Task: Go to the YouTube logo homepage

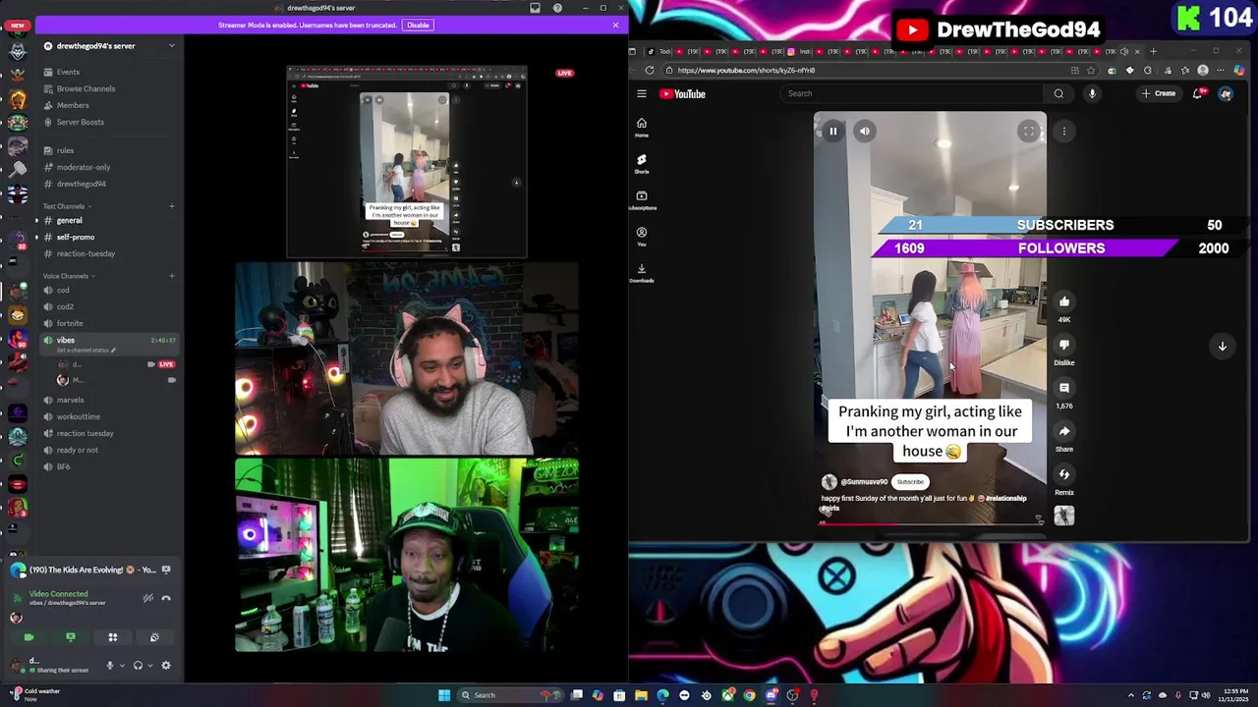Action: (x=683, y=94)
